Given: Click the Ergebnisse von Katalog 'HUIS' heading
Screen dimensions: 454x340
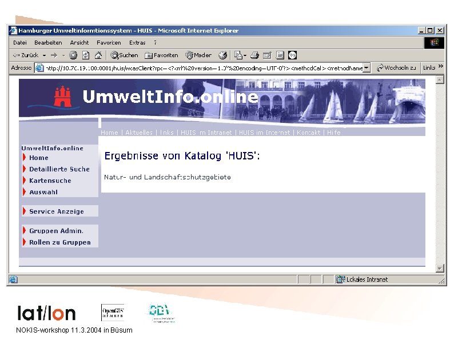Looking at the screenshot, I should pos(182,155).
